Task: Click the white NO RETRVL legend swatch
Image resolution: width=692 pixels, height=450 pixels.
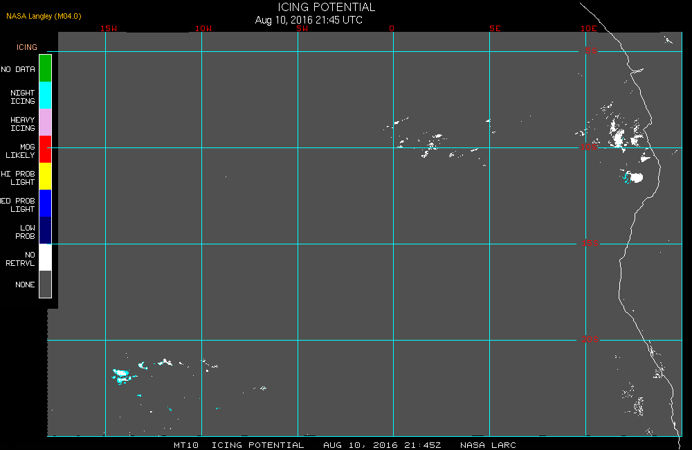Action: [46, 257]
